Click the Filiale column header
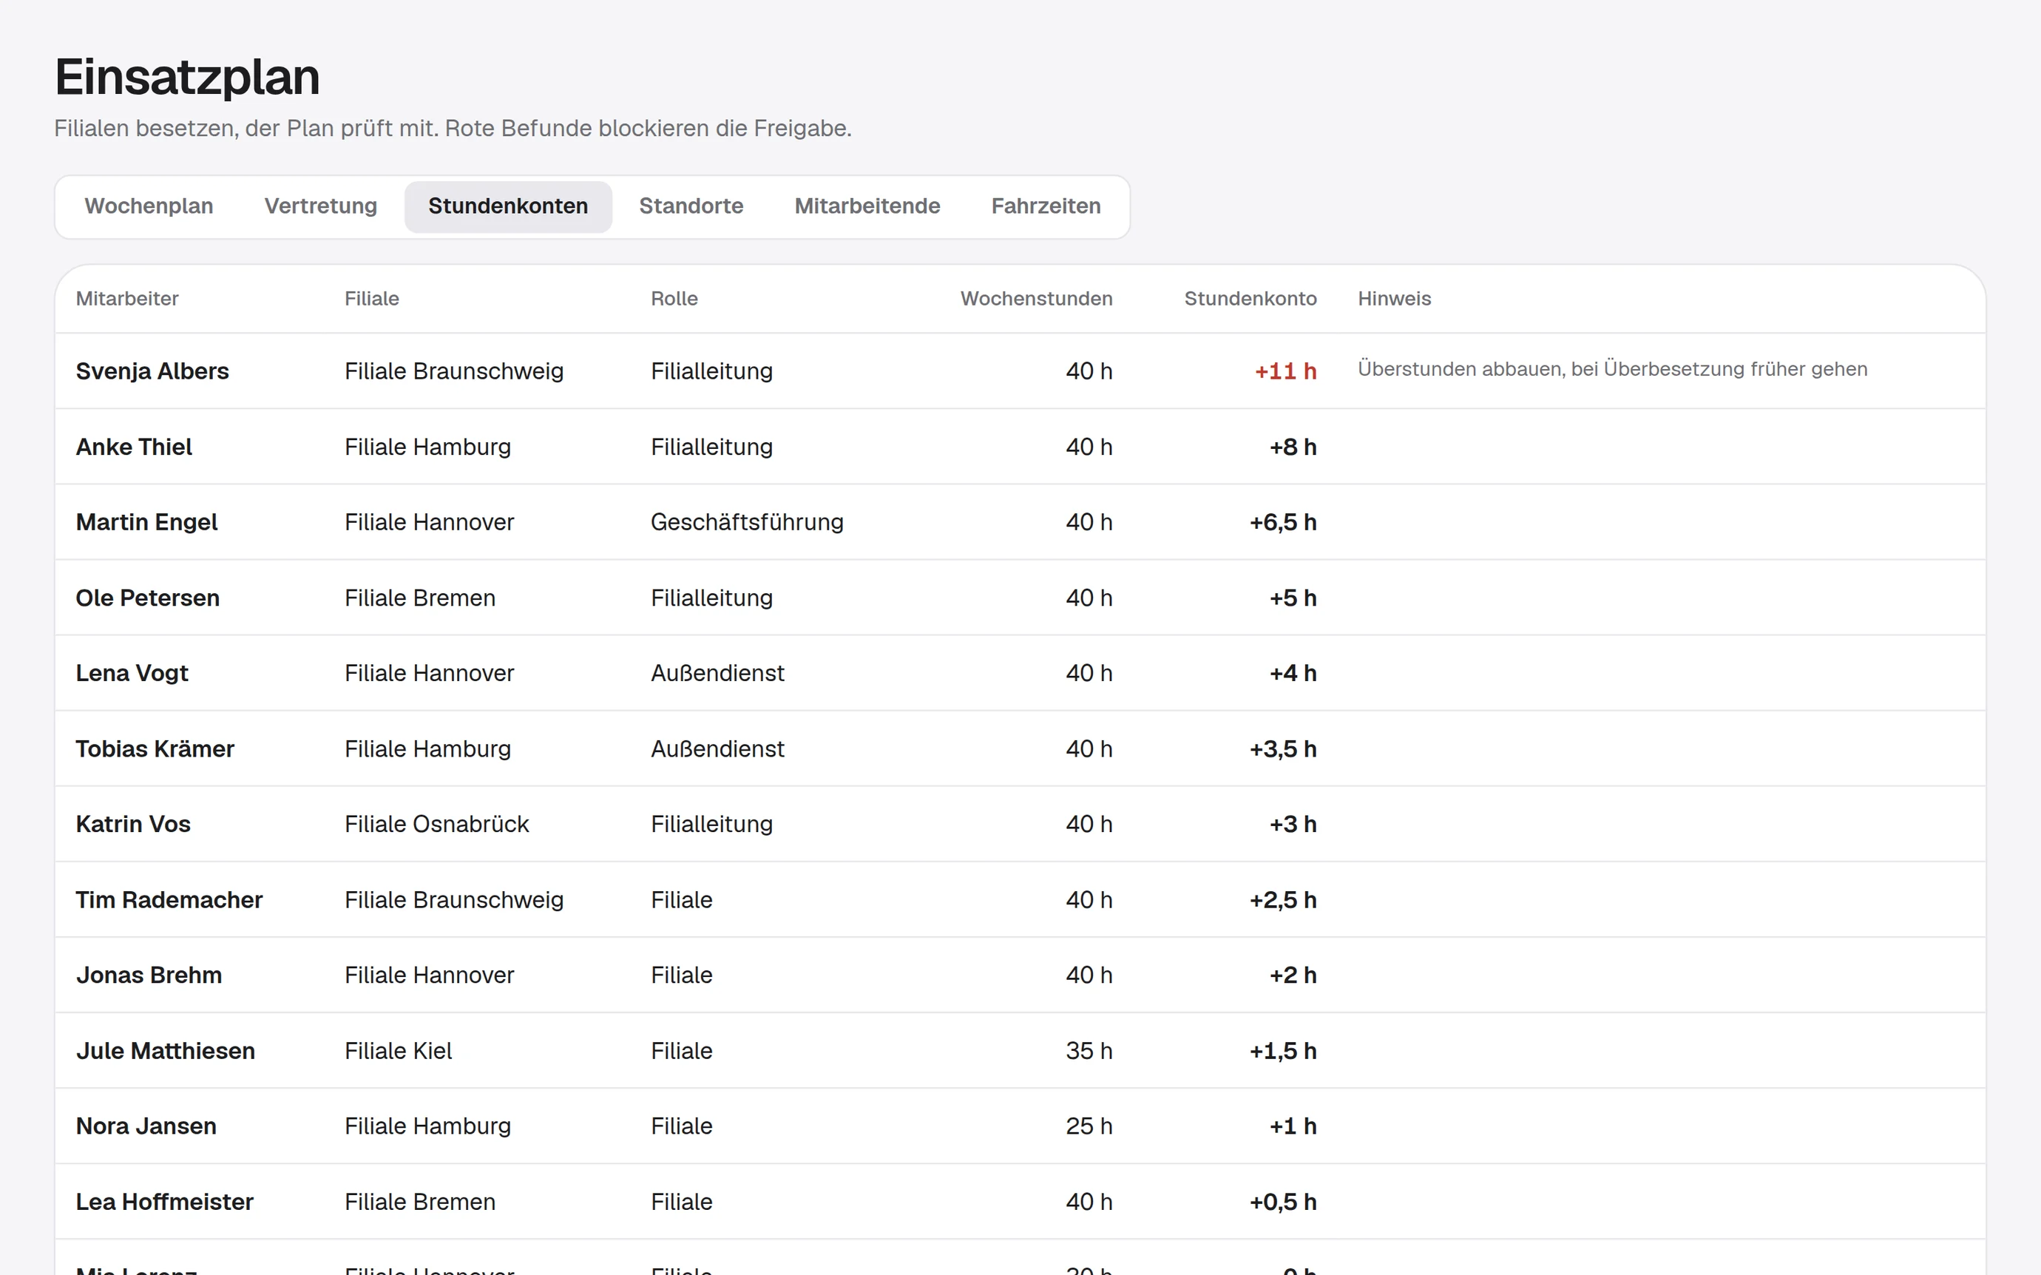Screen dimensions: 2041x1275 [x=372, y=299]
